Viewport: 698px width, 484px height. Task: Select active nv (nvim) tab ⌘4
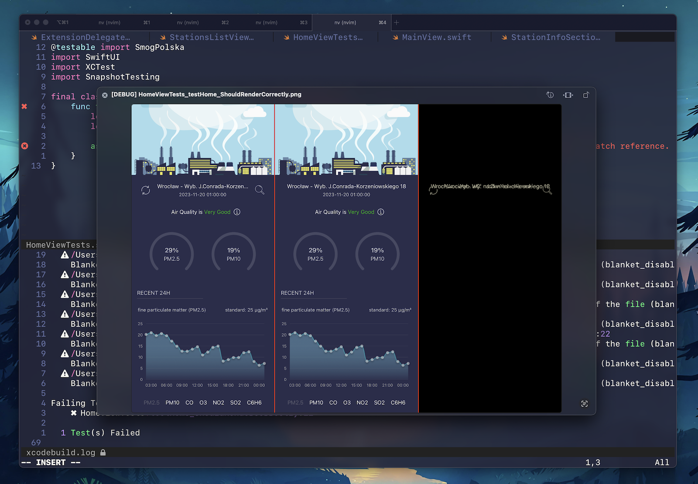(352, 22)
